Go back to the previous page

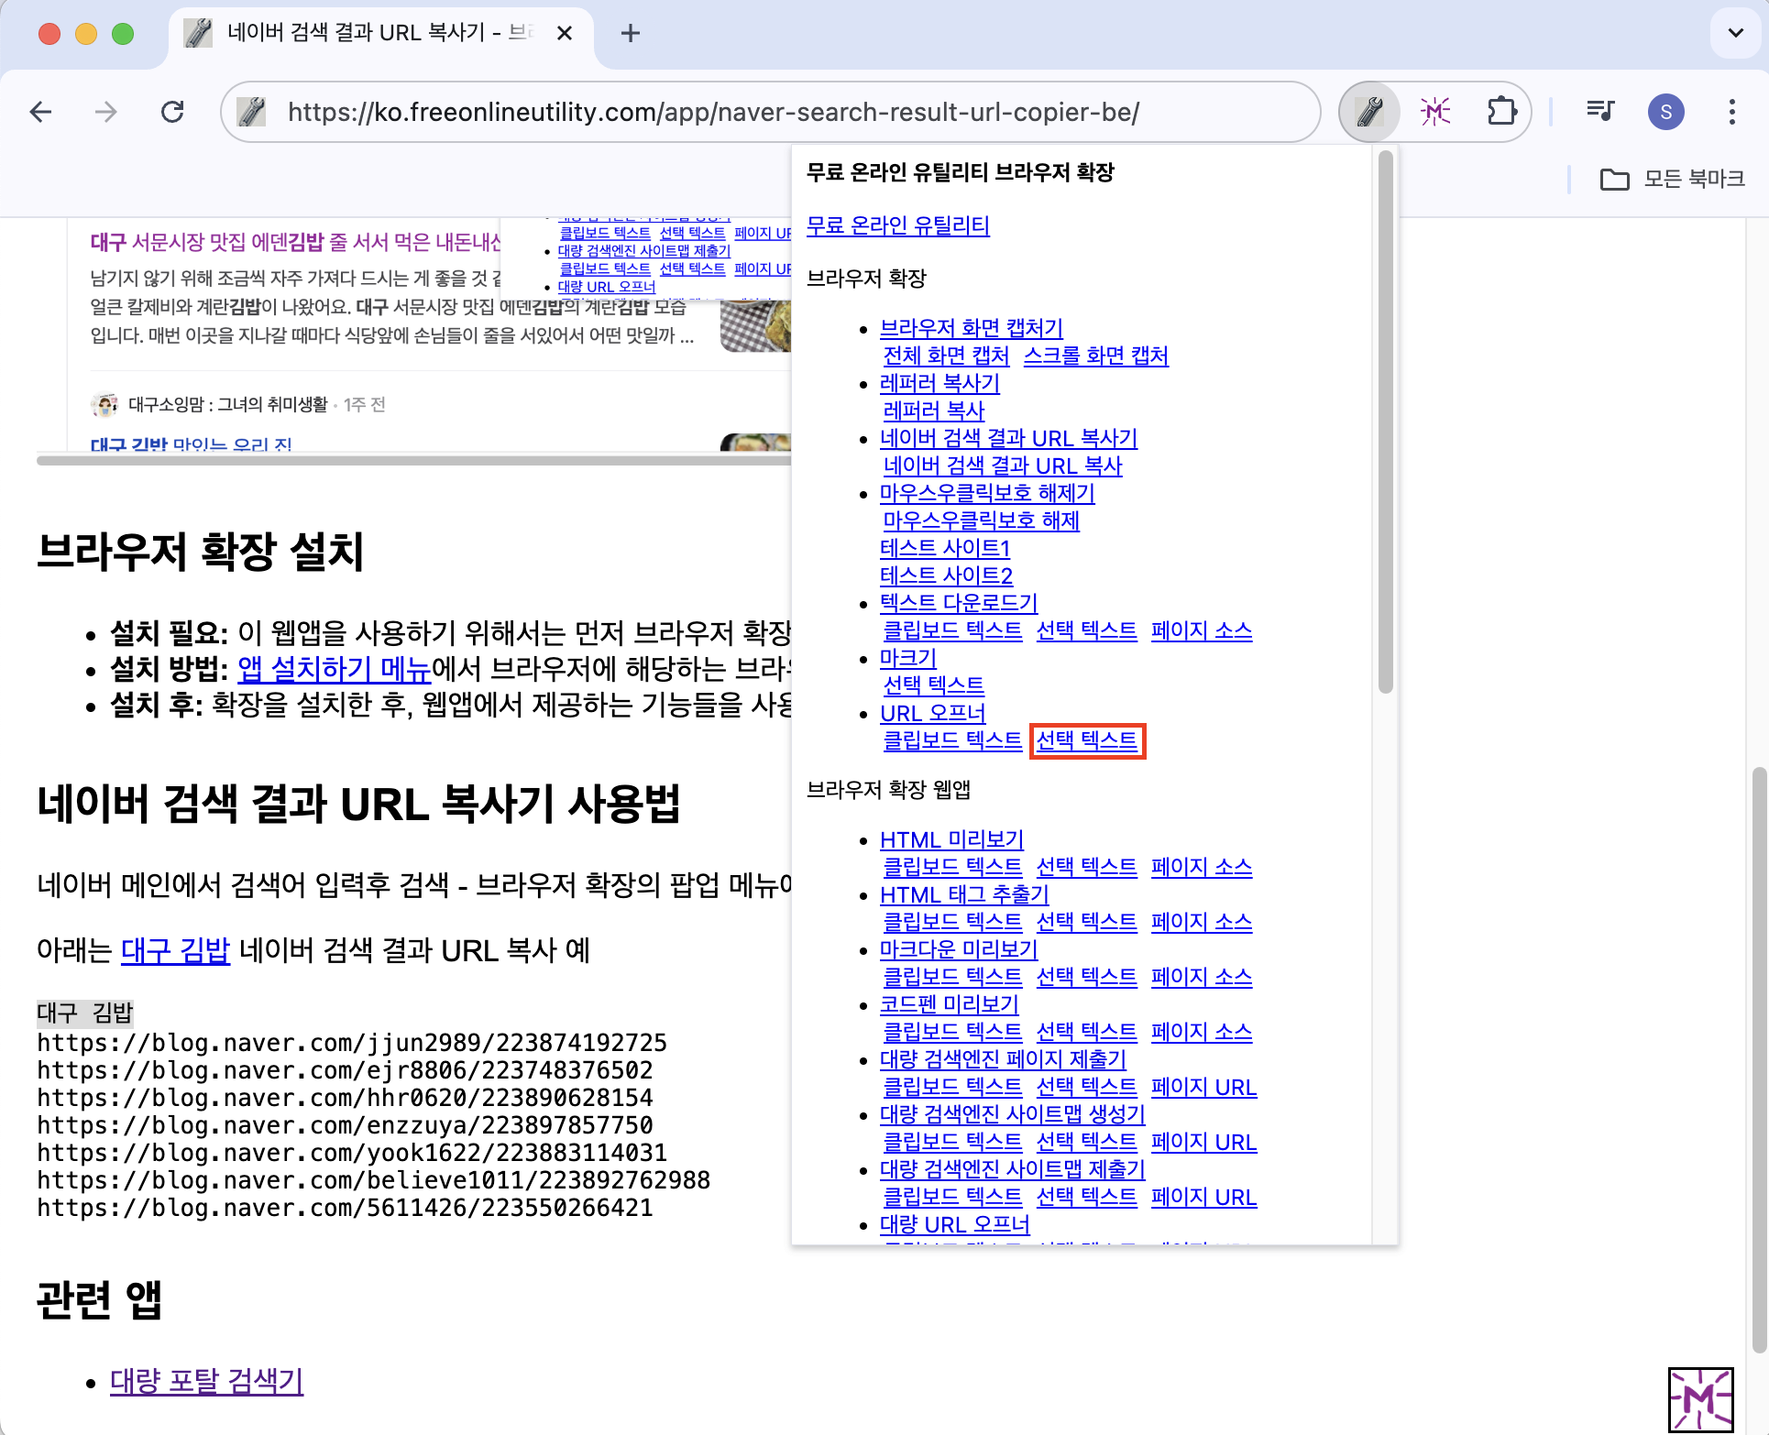[x=41, y=112]
